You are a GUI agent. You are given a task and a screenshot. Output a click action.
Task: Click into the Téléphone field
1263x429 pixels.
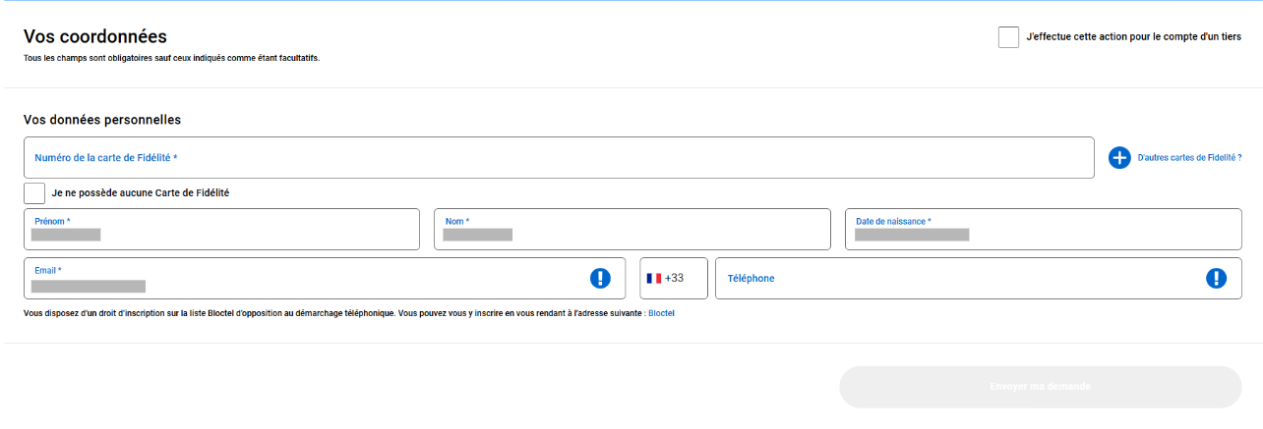pos(979,278)
